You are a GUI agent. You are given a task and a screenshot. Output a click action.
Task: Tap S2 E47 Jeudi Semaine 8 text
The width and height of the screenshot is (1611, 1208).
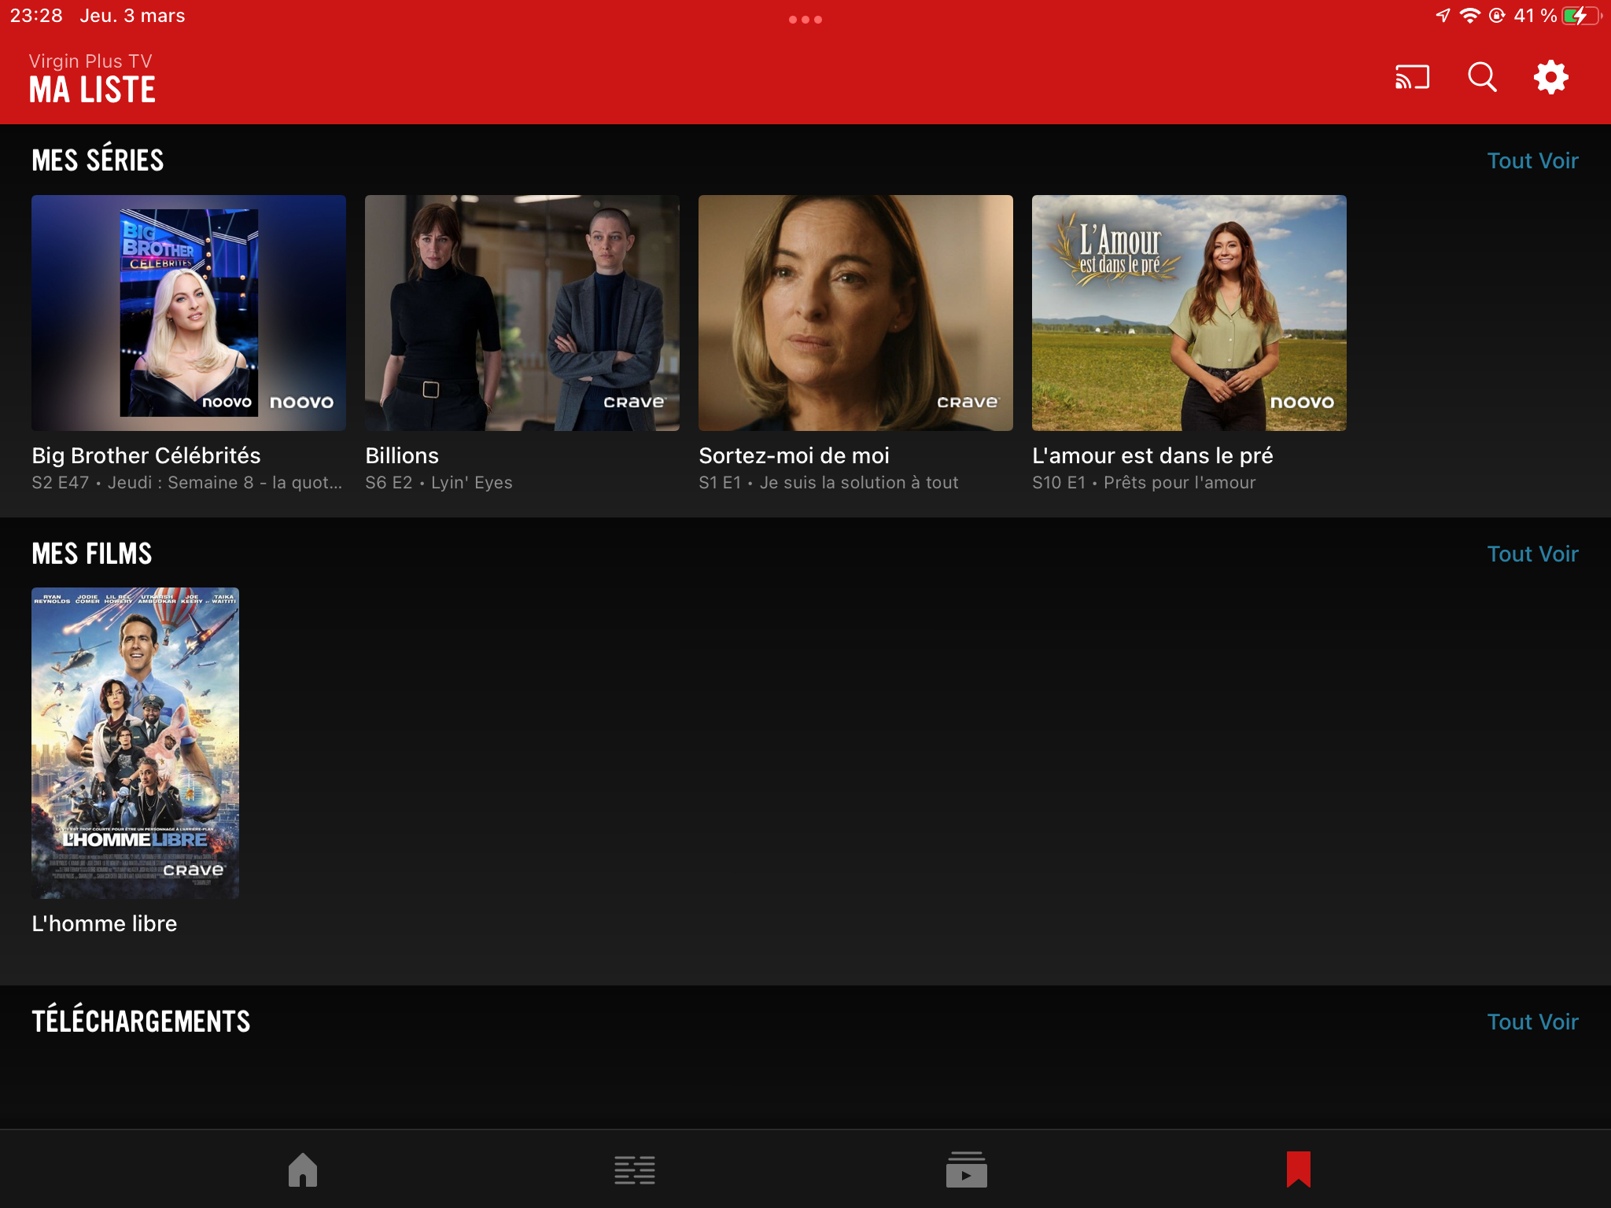click(x=187, y=483)
